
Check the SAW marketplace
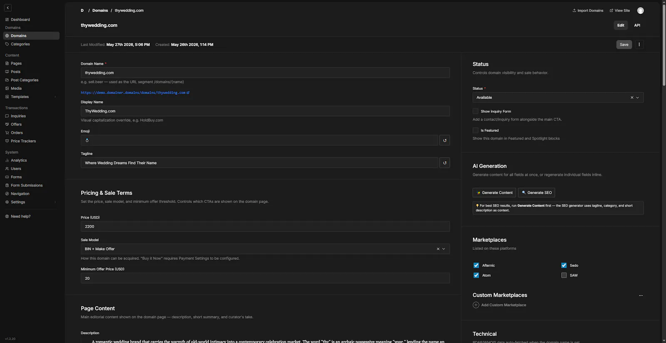click(x=564, y=275)
